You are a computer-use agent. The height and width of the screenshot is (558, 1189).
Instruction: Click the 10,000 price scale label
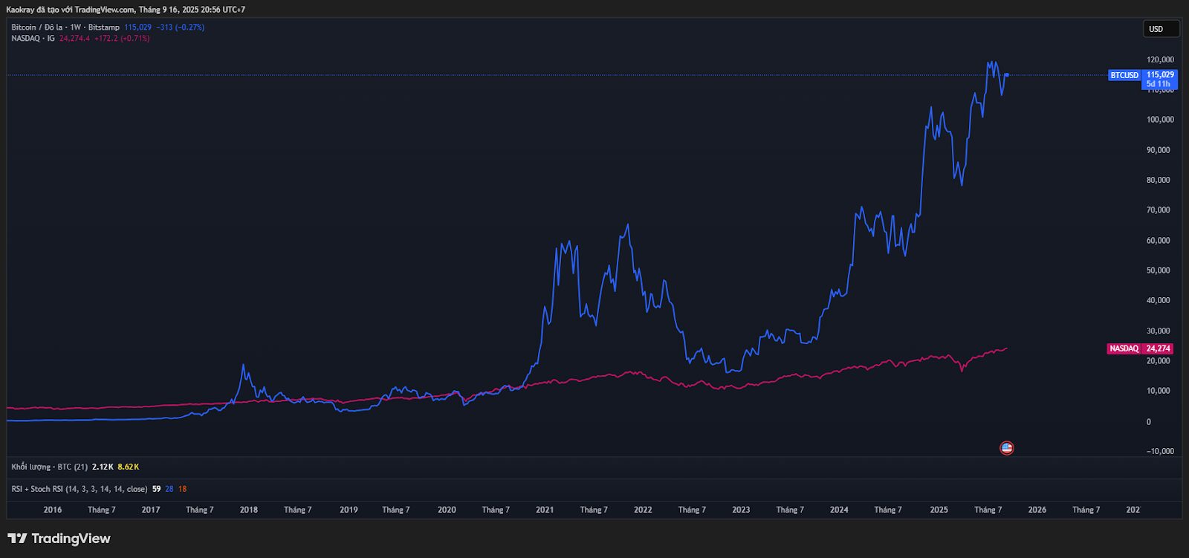(1158, 391)
